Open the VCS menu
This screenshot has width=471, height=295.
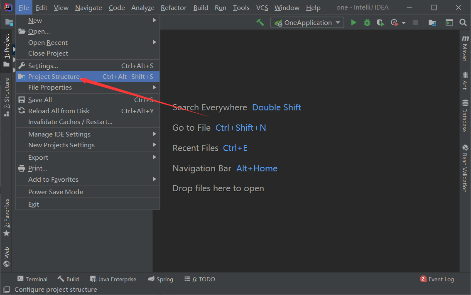pos(262,7)
